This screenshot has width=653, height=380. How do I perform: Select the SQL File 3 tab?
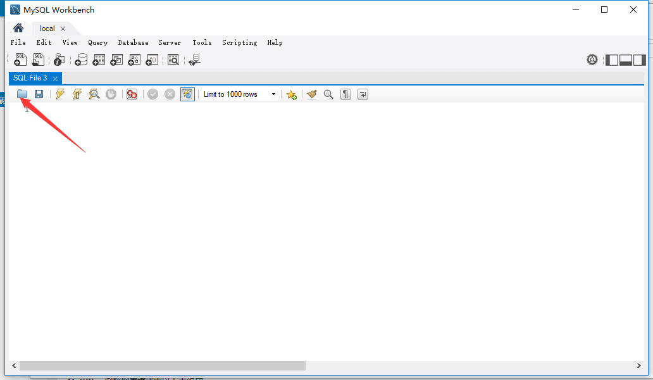(x=30, y=78)
